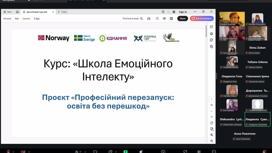Viewport: 272px width, 153px height.
Task: Open the bookmarks sidebar panel icon
Action: (x=211, y=40)
